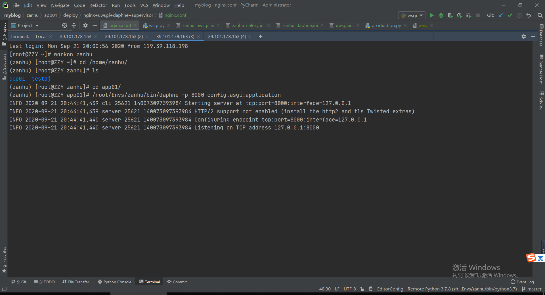Click the myblog breadcrumb
Viewport: 545px width, 295px height.
pyautogui.click(x=12, y=15)
